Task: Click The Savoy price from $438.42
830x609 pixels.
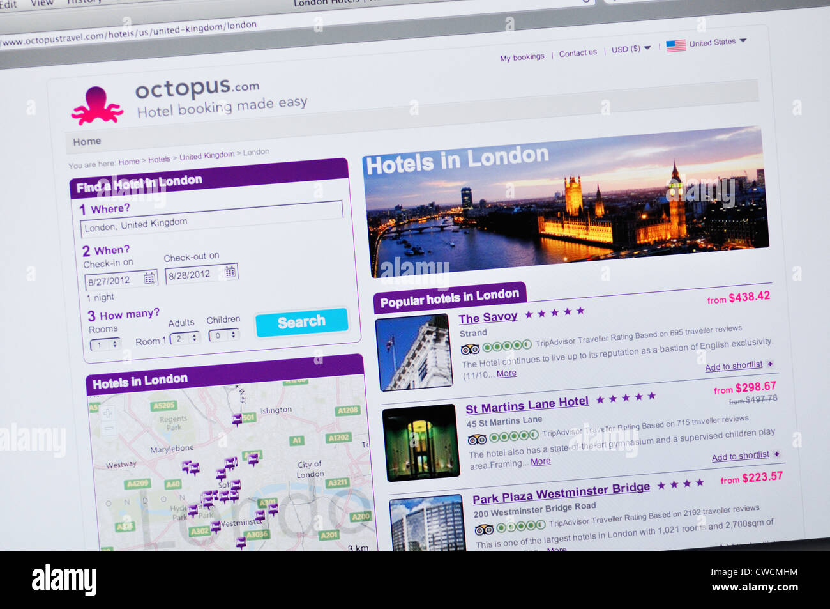Action: pos(738,298)
